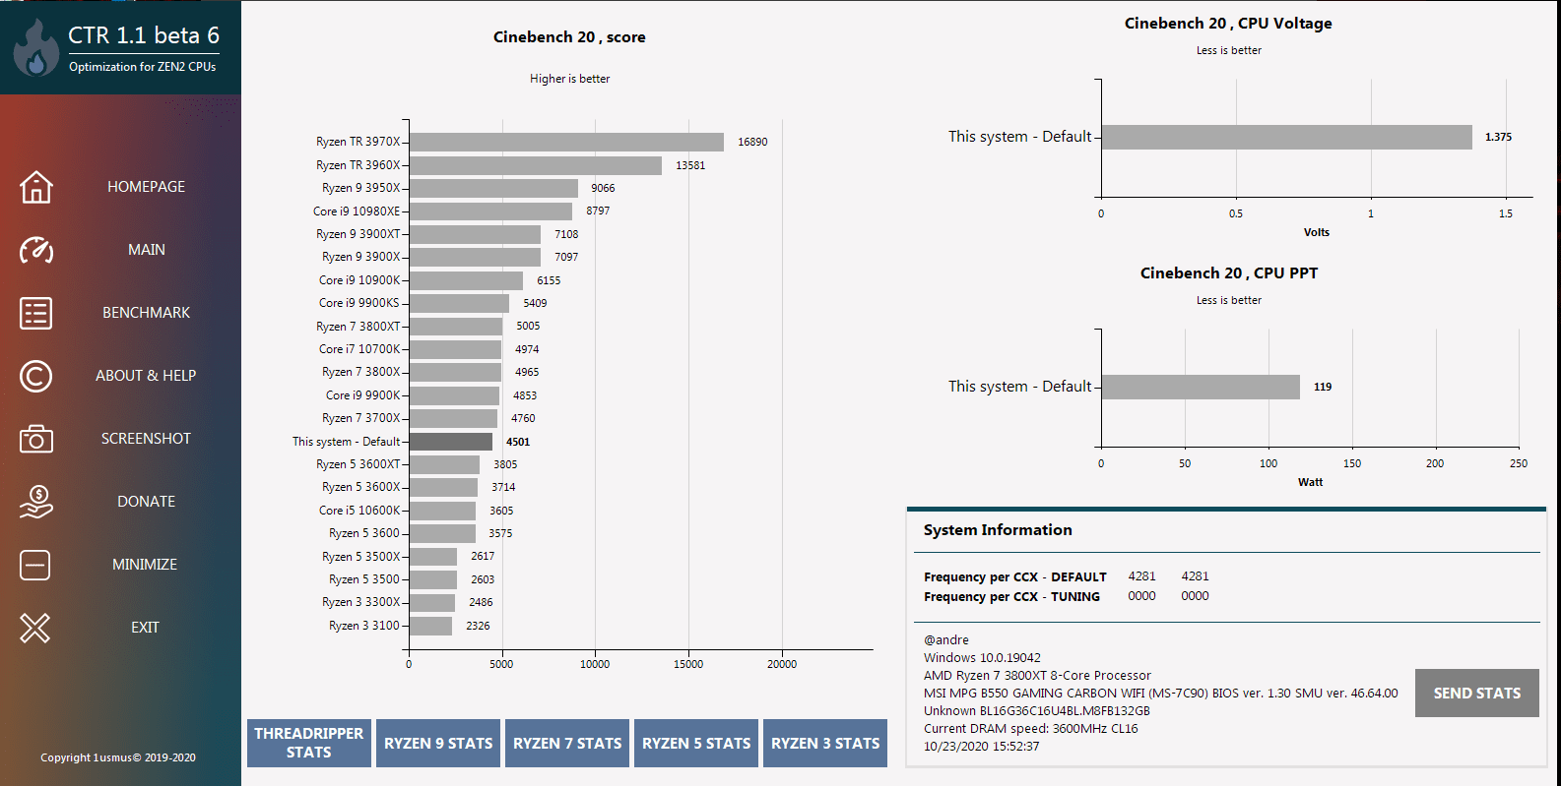The width and height of the screenshot is (1561, 786).
Task: Click 'Current DRAM speed: 3600MHz CL16'
Action: click(1031, 729)
